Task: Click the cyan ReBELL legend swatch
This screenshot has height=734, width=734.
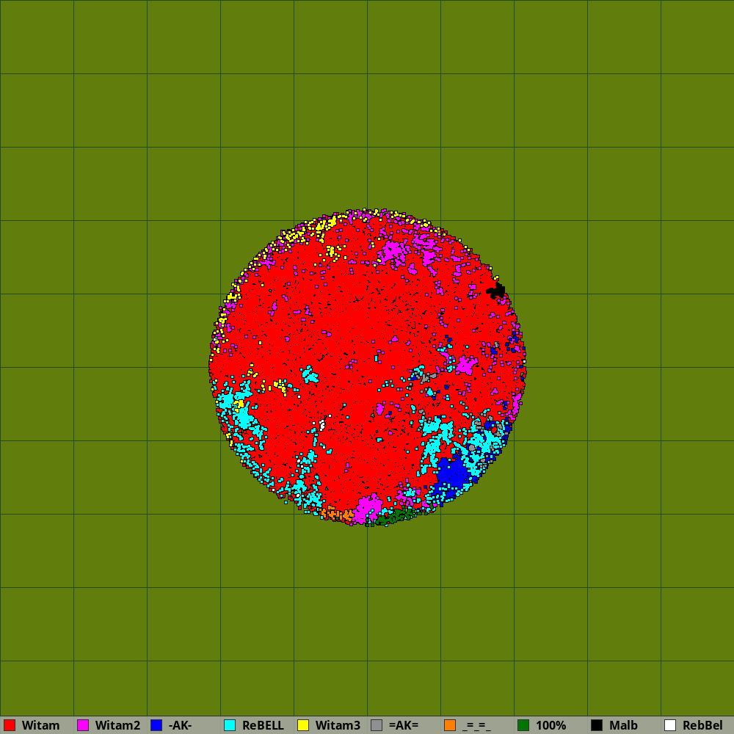Action: point(230,725)
